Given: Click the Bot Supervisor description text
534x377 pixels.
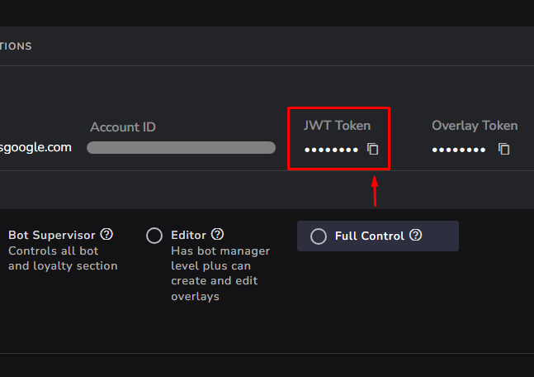Looking at the screenshot, I should pos(63,258).
